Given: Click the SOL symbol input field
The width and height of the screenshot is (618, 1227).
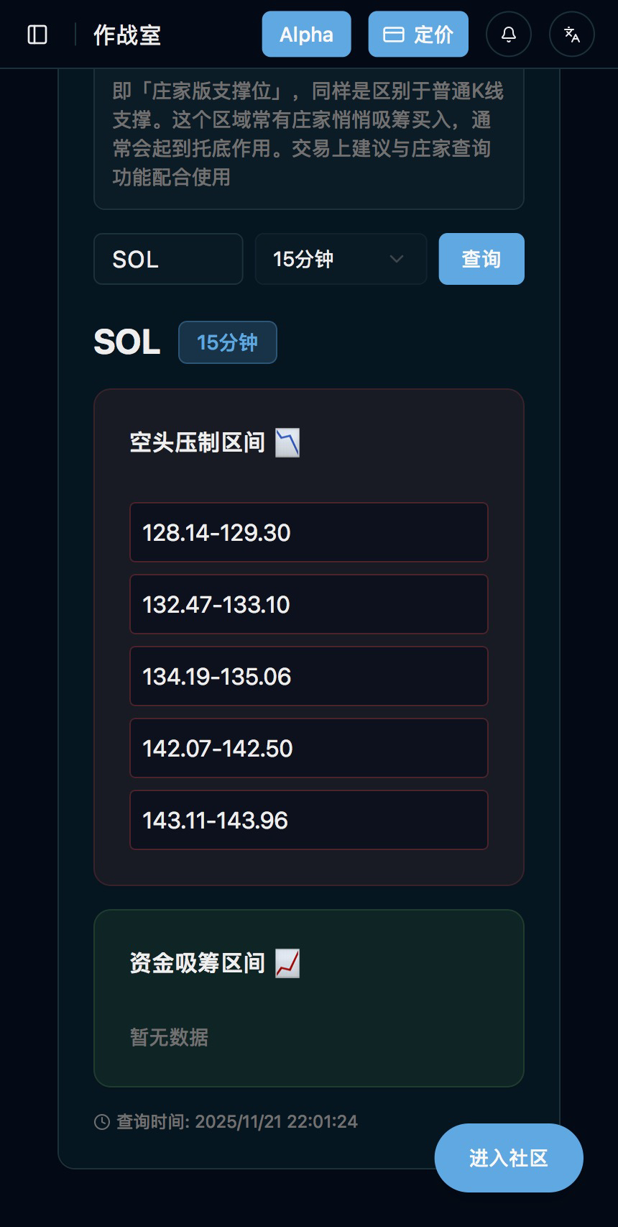Looking at the screenshot, I should click(168, 259).
